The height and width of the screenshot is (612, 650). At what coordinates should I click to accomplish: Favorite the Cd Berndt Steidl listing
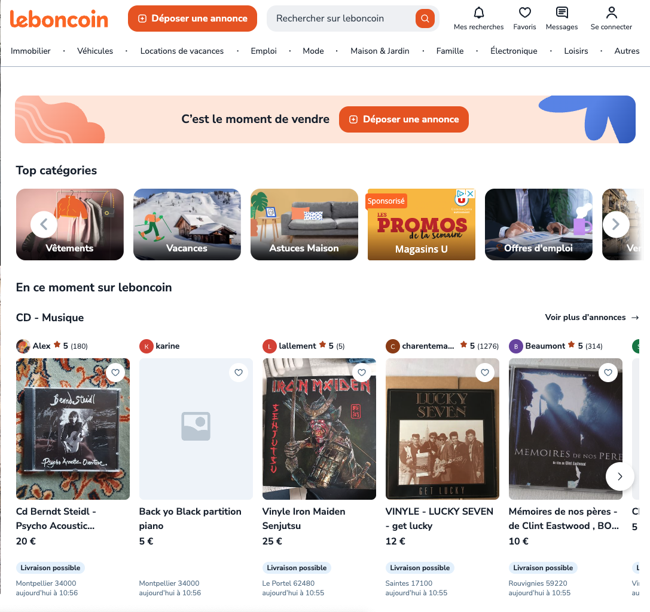[x=115, y=373]
